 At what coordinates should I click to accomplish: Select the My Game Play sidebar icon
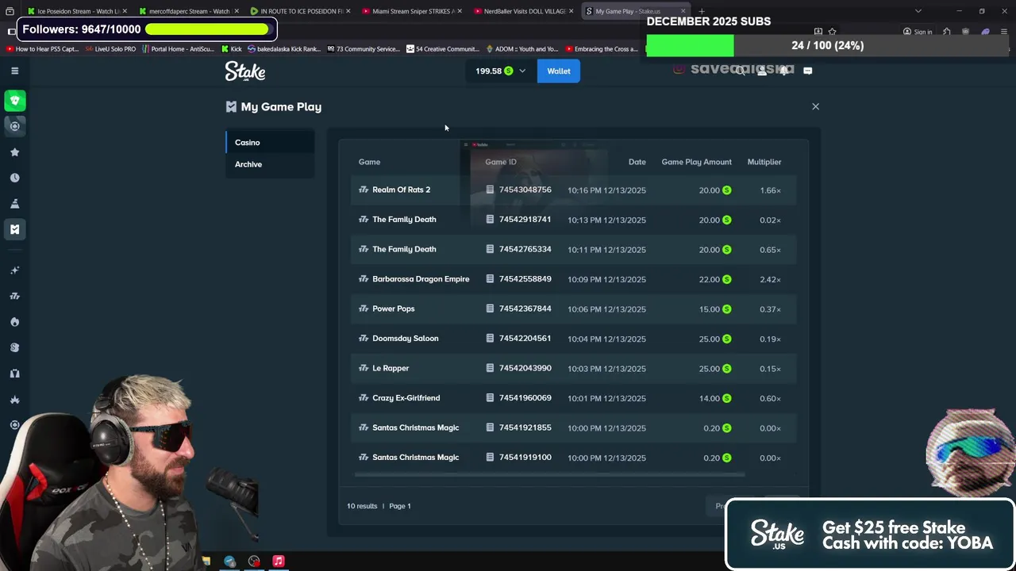(14, 229)
